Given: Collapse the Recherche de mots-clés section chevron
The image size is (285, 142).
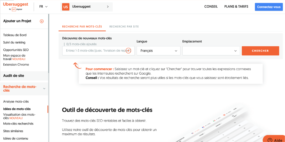Looking at the screenshot, I should (x=44, y=89).
